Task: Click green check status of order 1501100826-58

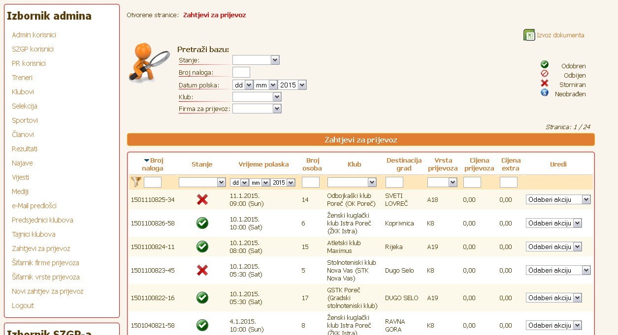Action: click(x=202, y=223)
